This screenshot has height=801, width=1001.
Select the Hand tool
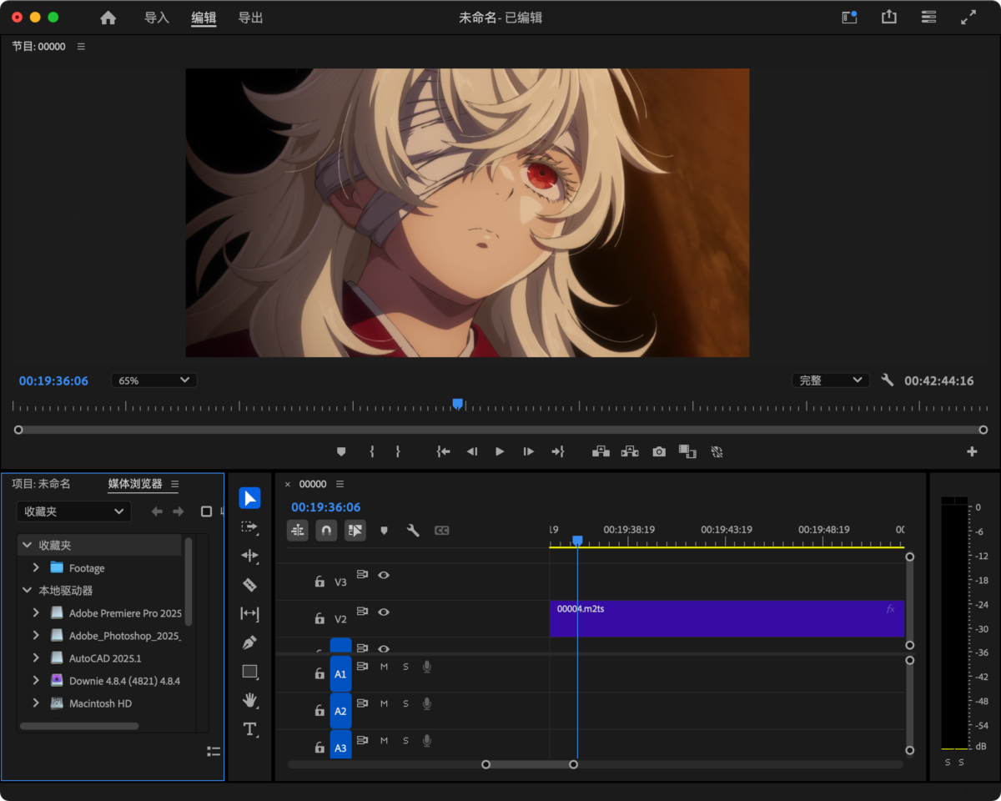point(249,700)
